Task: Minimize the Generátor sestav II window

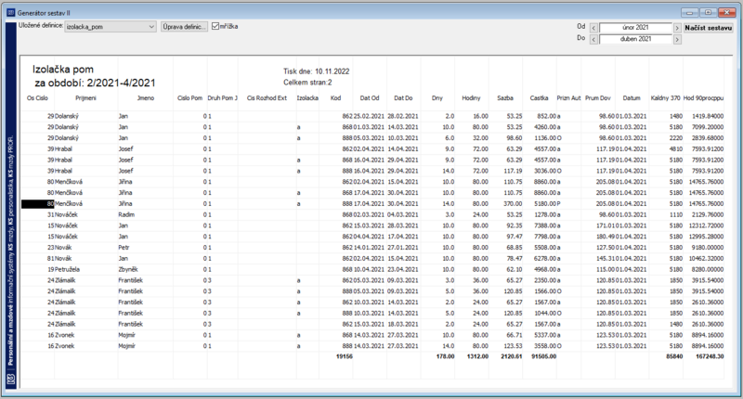Action: 689,13
